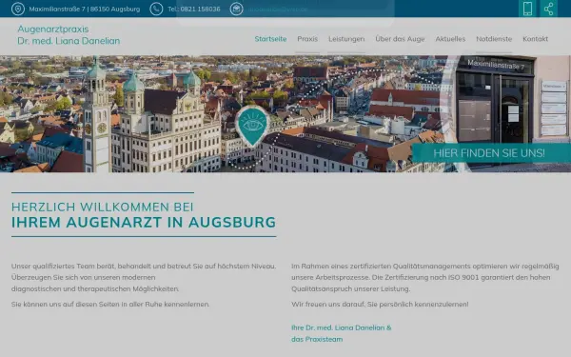The width and height of the screenshot is (571, 357).
Task: Click the HIER FINDEN SIE UNS! banner button
Action: click(x=491, y=153)
